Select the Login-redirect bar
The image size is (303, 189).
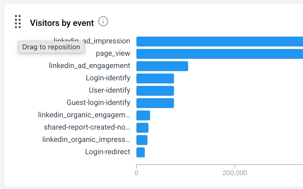click(140, 152)
